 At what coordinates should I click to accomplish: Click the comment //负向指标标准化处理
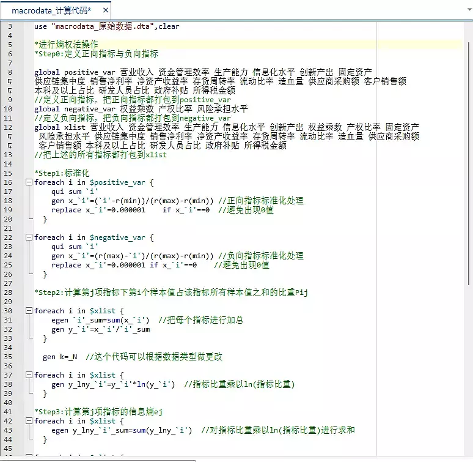261,256
